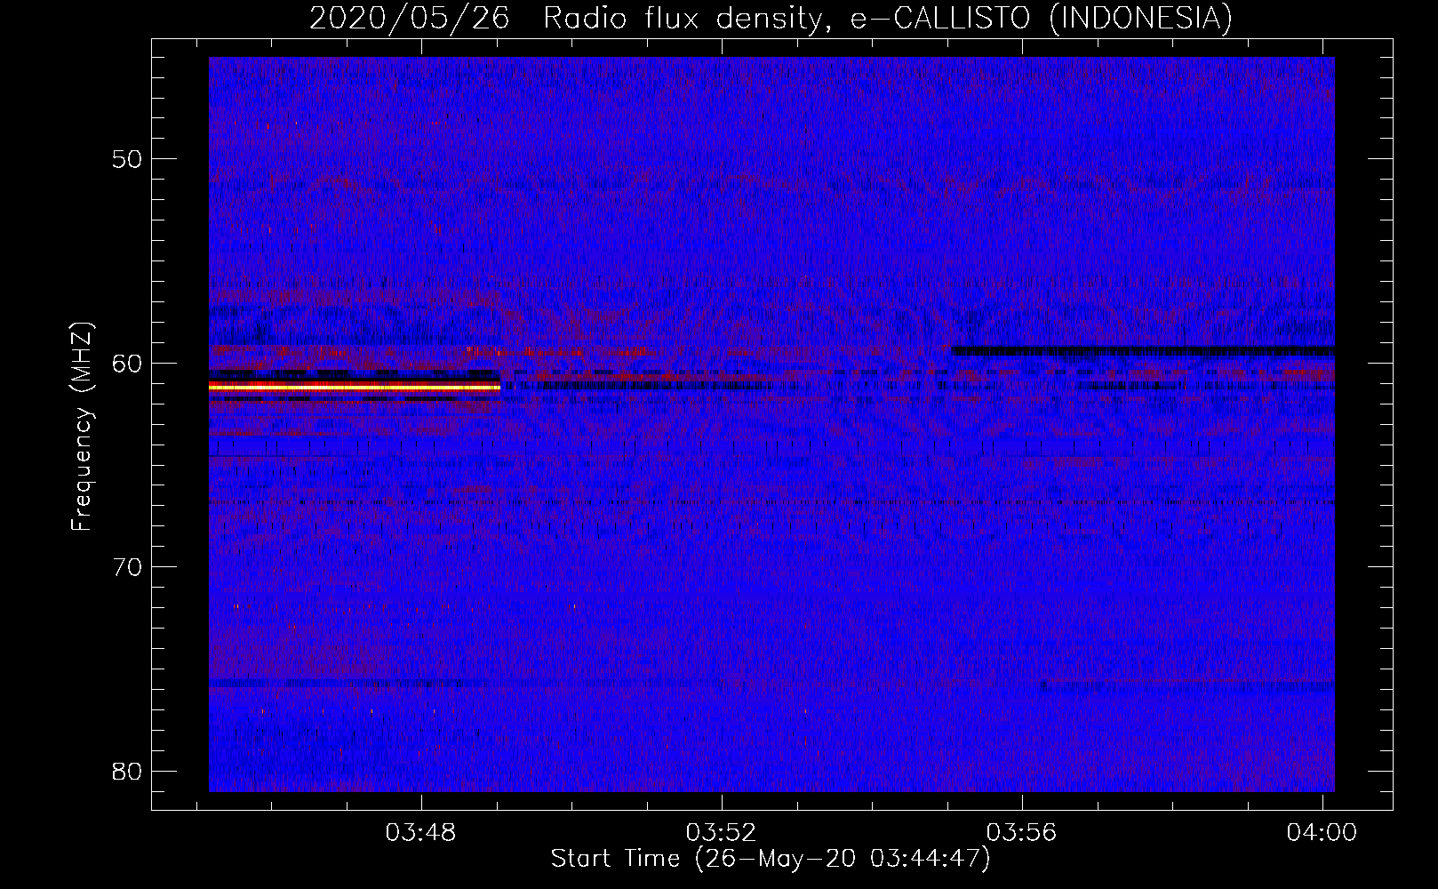Click the x-axis time label '03:56'
1438x889 pixels.
tap(1021, 832)
